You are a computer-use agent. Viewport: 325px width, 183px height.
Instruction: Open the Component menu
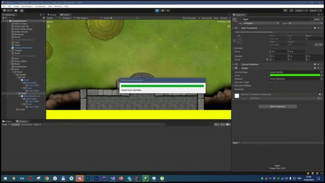click(x=40, y=7)
